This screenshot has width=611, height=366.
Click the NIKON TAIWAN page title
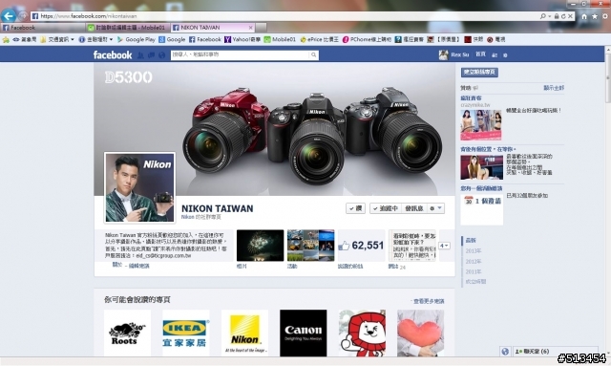[x=217, y=208]
